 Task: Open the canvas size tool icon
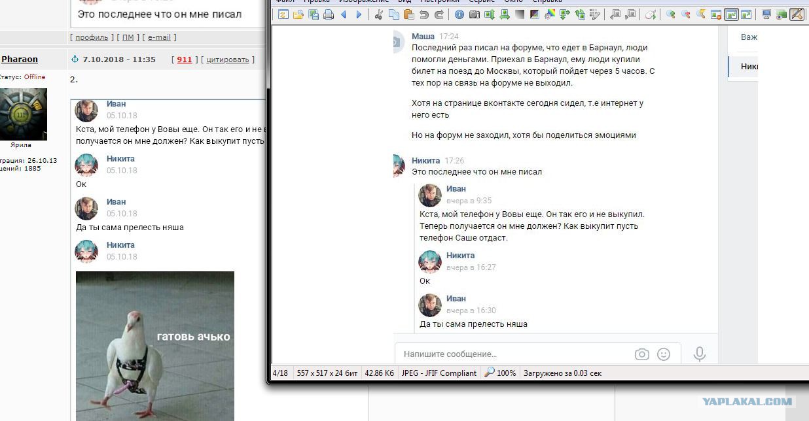pos(505,14)
